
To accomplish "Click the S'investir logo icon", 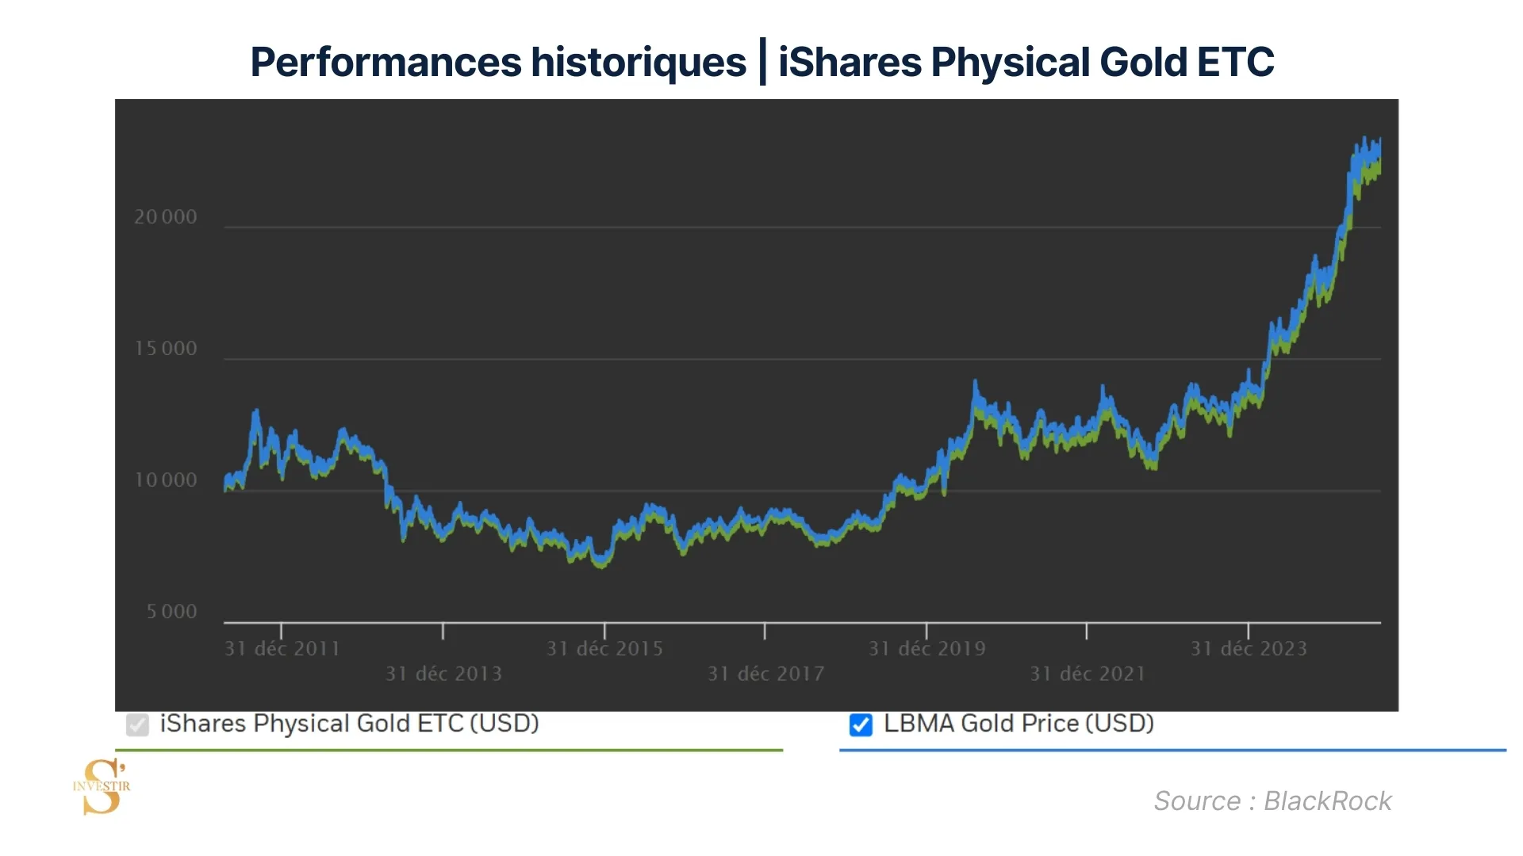I will tap(102, 786).
